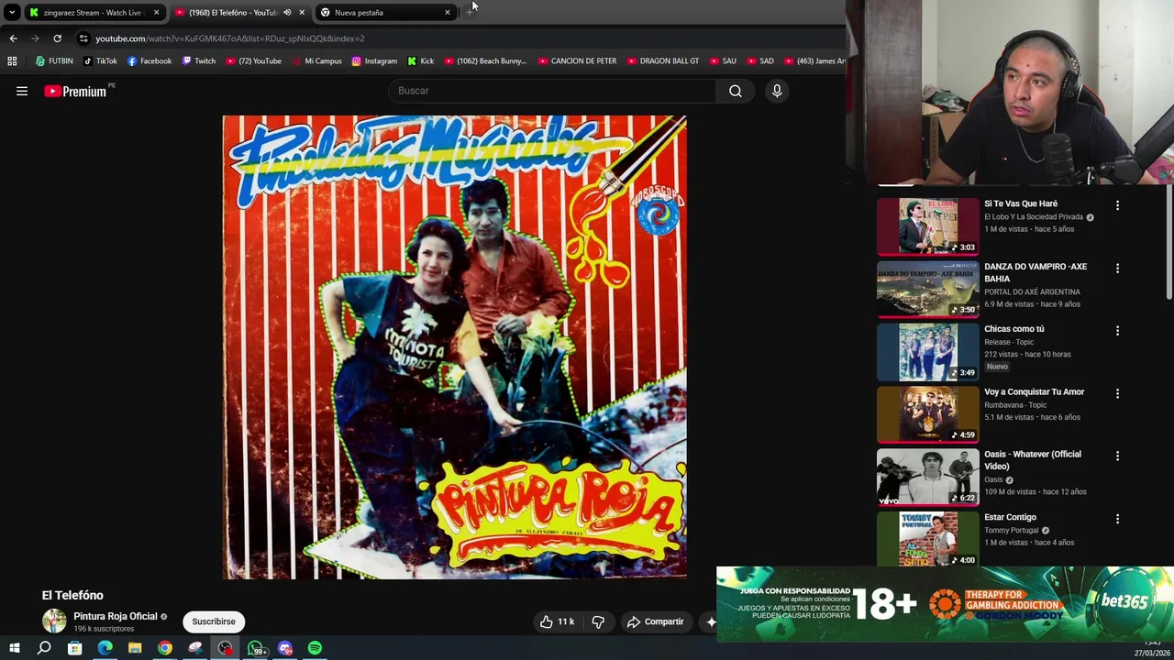Screen dimensions: 1174x660
Task: Open the TikTok bookmark
Action: pos(100,61)
